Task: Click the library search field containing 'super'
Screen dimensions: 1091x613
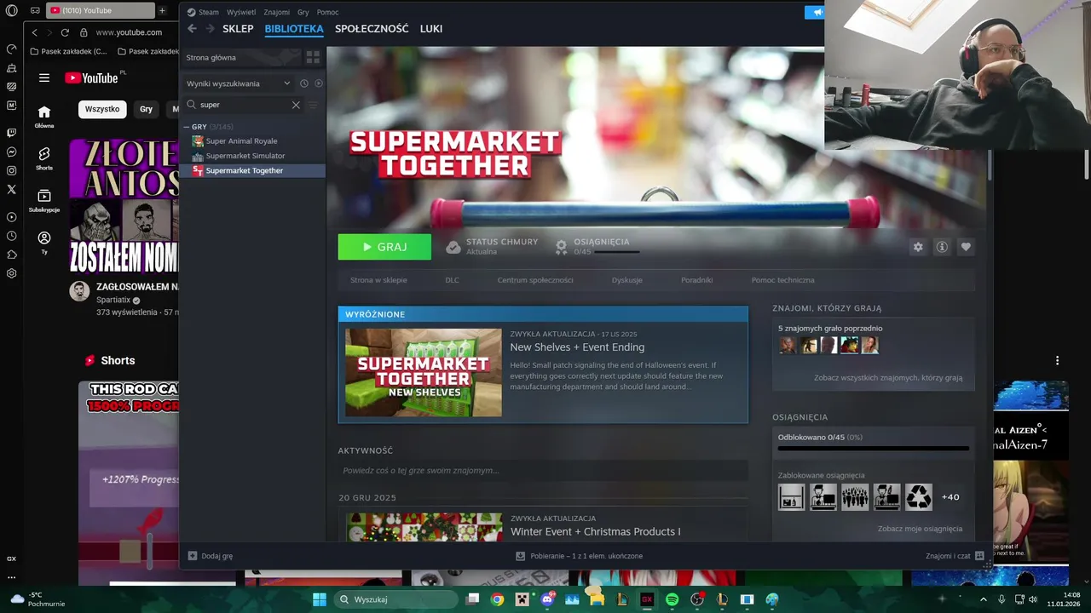Action: [243, 105]
